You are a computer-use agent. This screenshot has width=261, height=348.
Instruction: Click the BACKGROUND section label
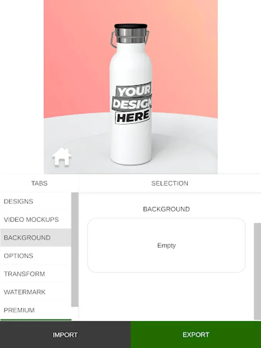pyautogui.click(x=166, y=209)
